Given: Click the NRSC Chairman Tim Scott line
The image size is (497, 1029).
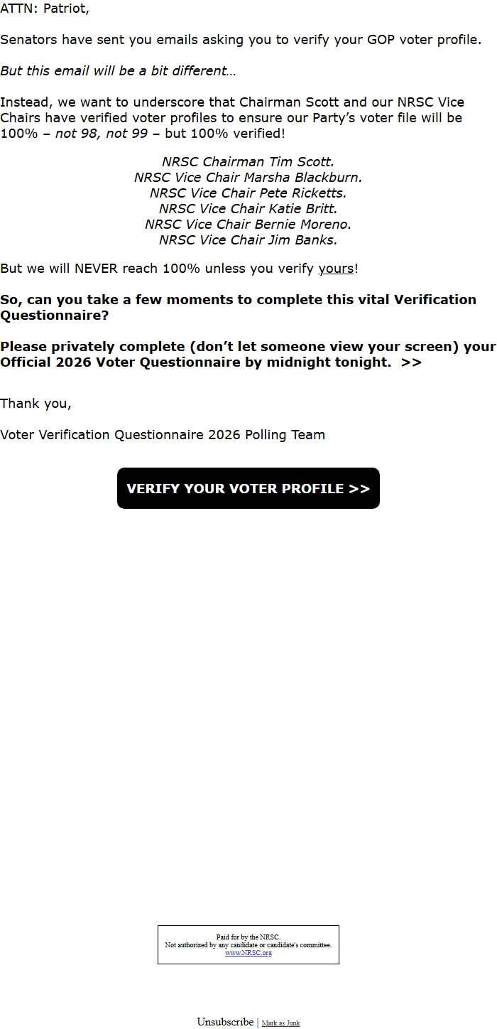Looking at the screenshot, I should [248, 162].
